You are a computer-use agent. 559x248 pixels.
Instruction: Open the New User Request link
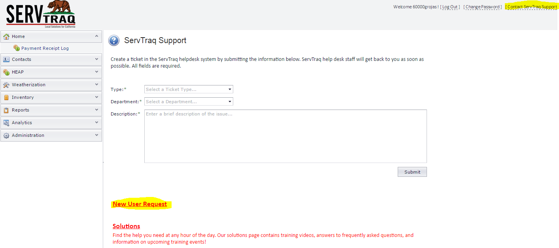(x=140, y=204)
